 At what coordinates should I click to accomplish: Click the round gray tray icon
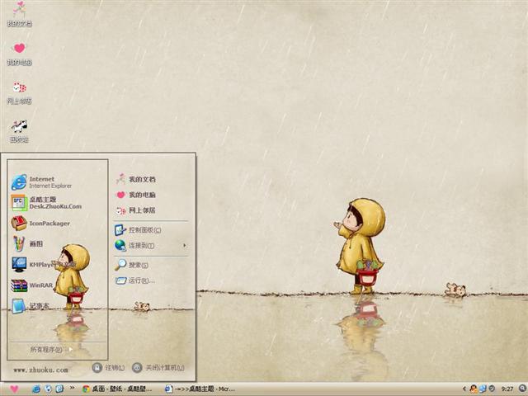click(492, 389)
